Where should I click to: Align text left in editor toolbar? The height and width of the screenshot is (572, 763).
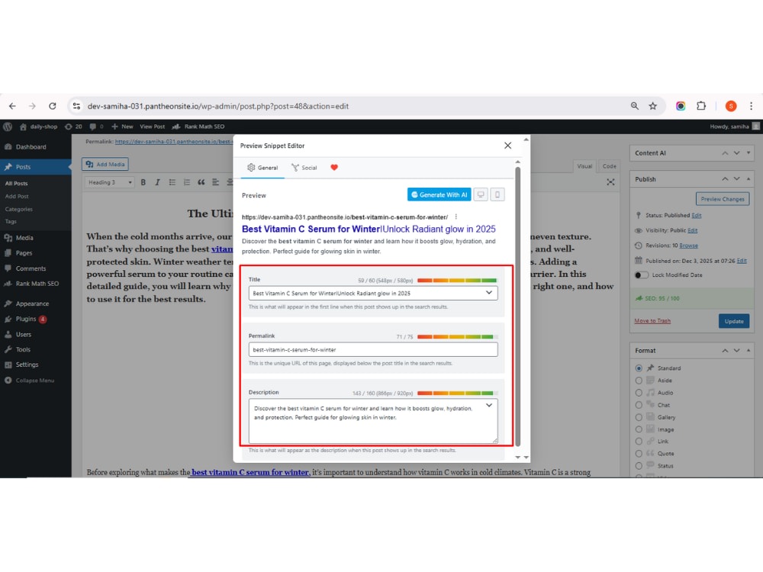pos(216,182)
